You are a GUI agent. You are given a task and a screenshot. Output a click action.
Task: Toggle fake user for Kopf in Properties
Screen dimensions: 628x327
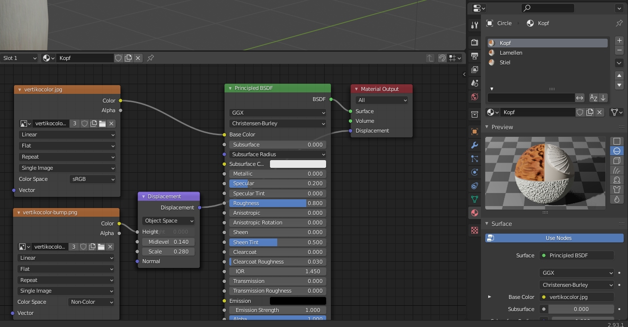point(580,112)
